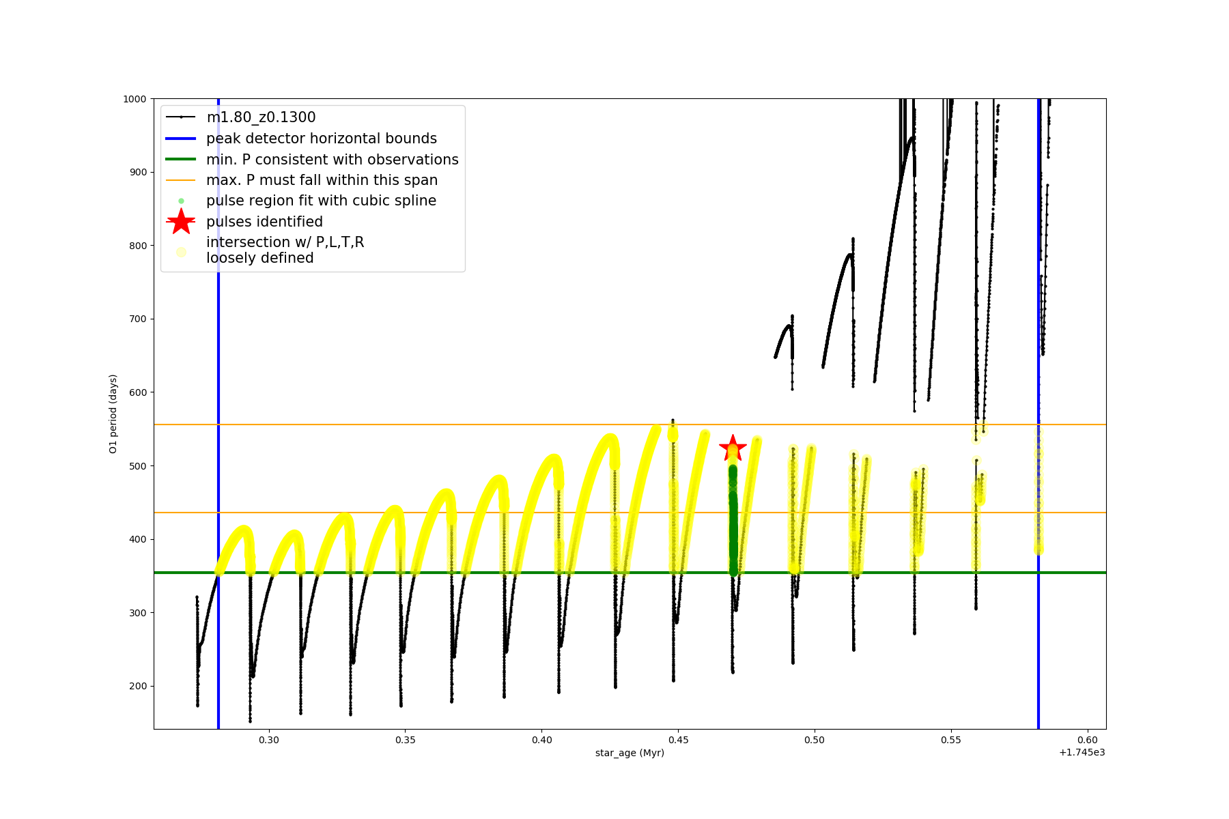Select 'pulse region fit with cubic spline' label
Image resolution: width=1229 pixels, height=819 pixels.
tap(321, 201)
